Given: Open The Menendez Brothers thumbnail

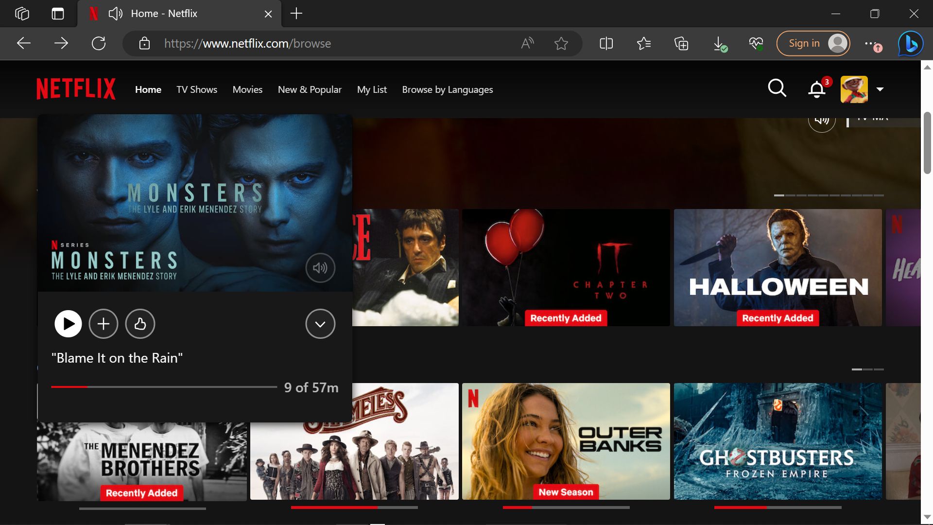Looking at the screenshot, I should point(142,461).
